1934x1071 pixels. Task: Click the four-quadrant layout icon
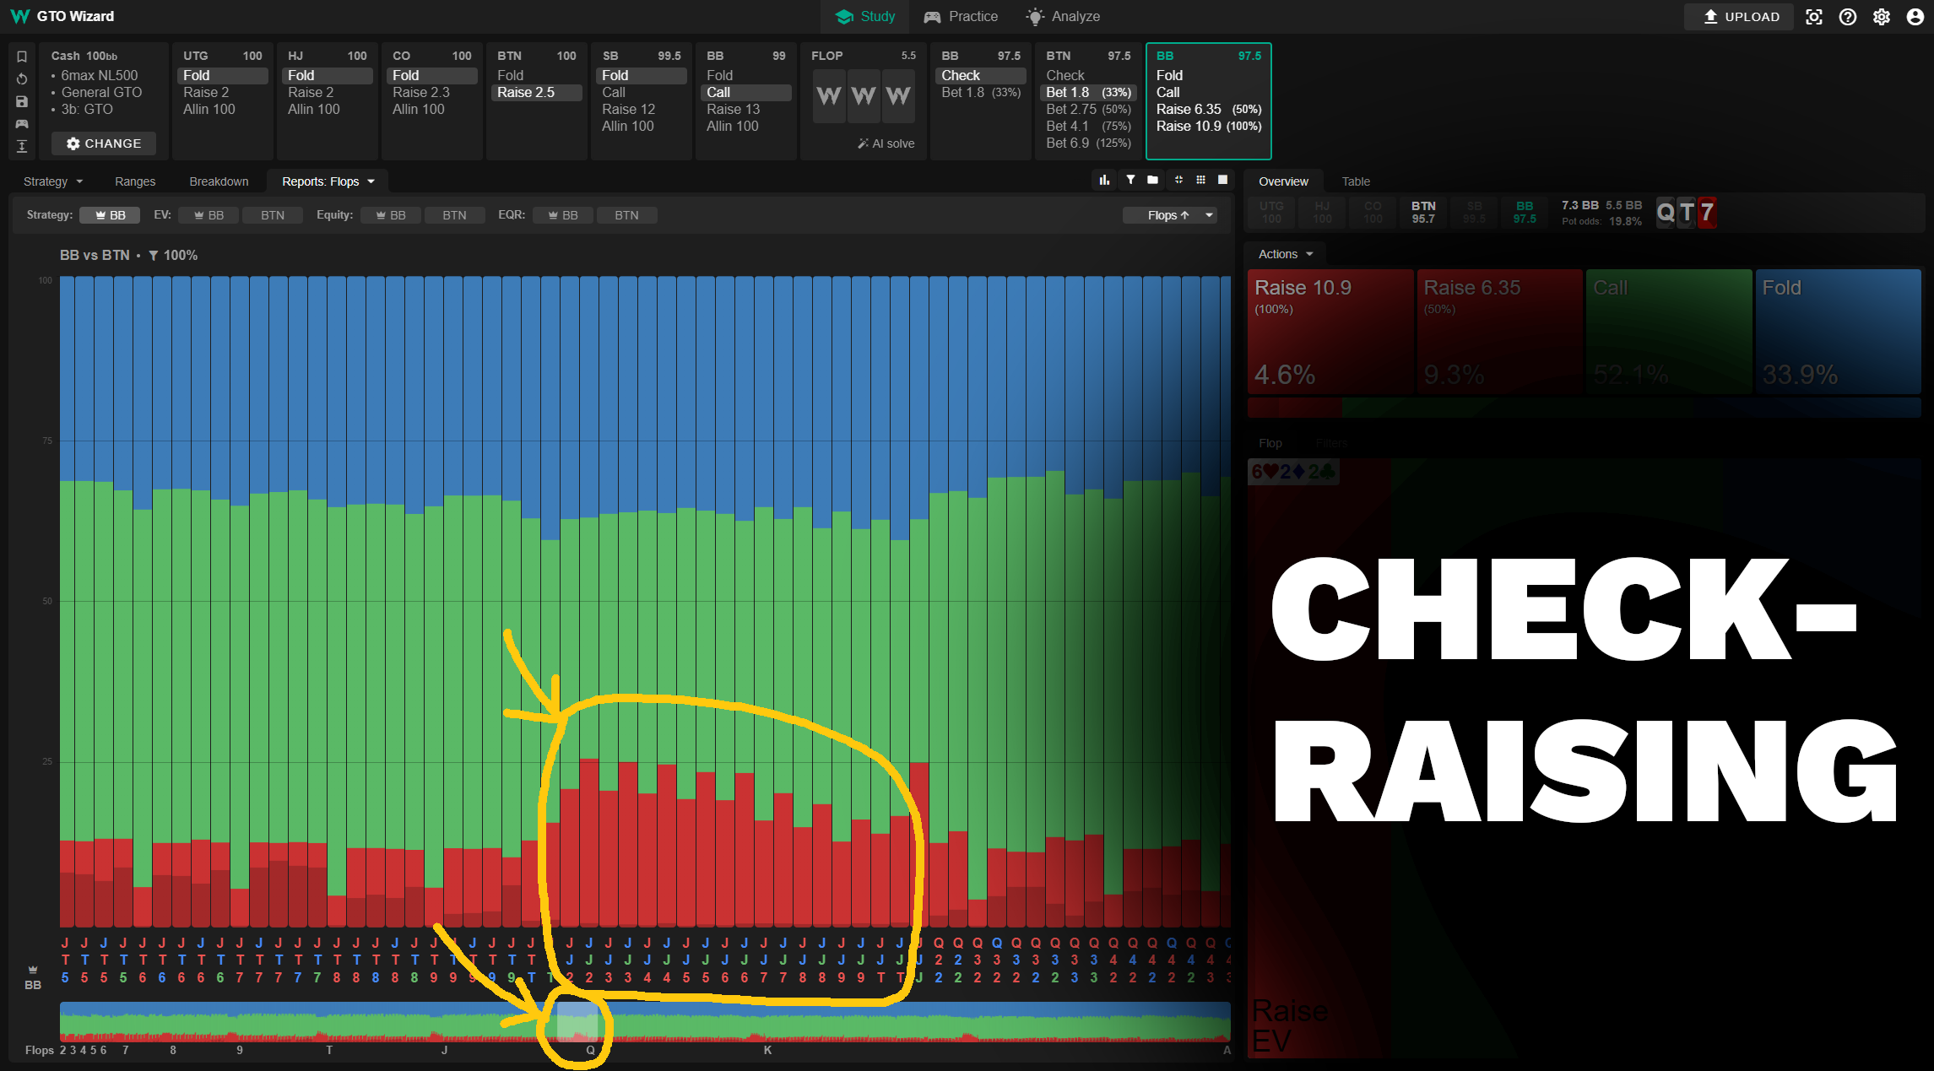click(1178, 180)
